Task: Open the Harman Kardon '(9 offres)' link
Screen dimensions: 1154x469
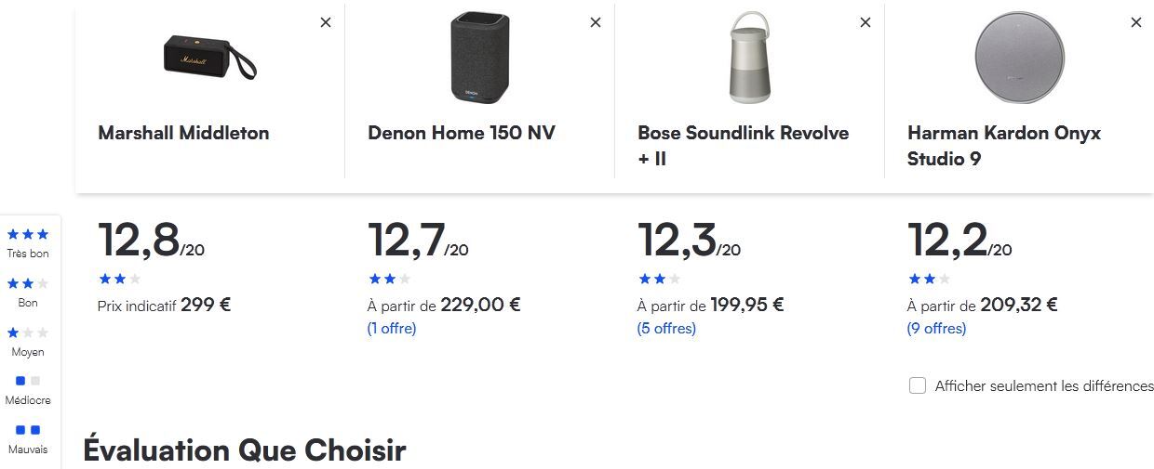Action: point(936,329)
